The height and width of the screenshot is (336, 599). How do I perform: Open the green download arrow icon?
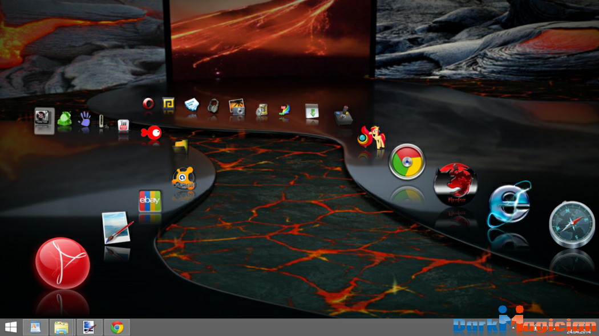coord(311,111)
